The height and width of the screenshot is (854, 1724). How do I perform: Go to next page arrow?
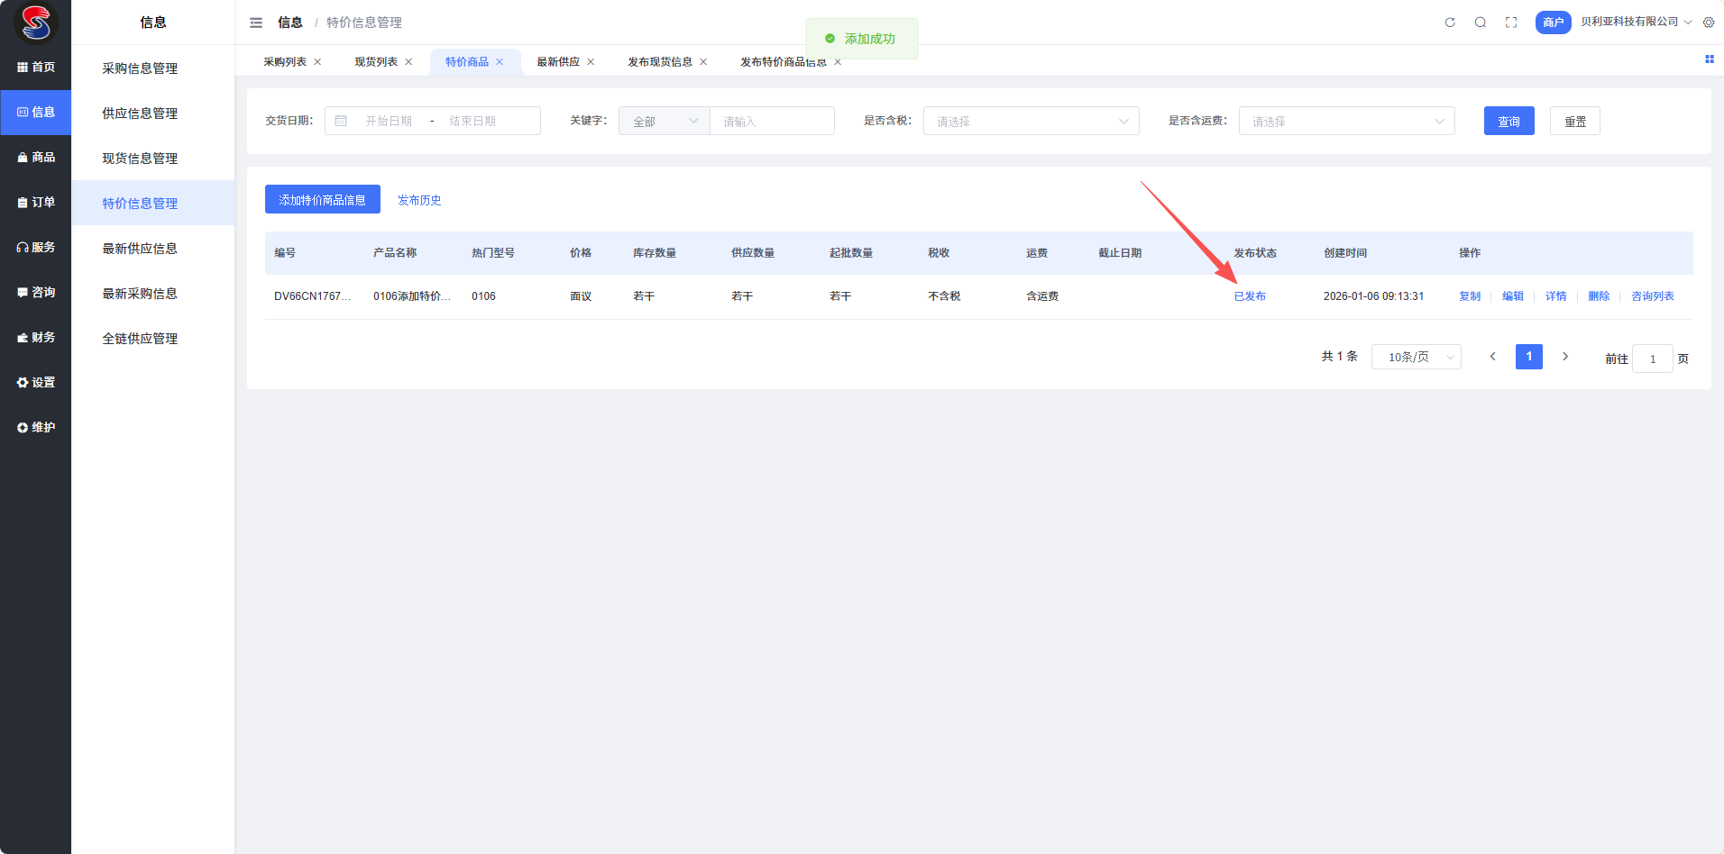(1565, 357)
